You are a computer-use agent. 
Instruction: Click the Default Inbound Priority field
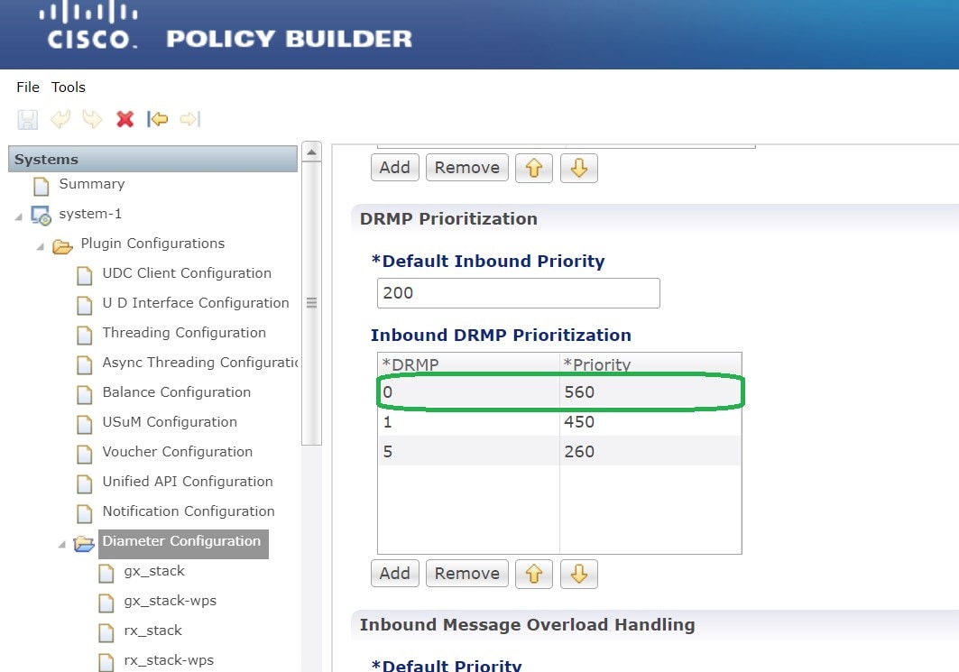click(x=519, y=293)
